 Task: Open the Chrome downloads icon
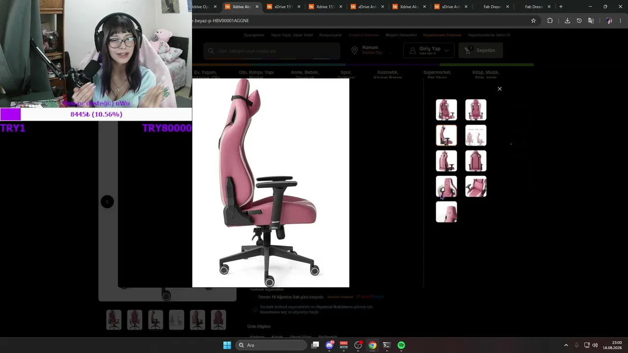pos(567,21)
